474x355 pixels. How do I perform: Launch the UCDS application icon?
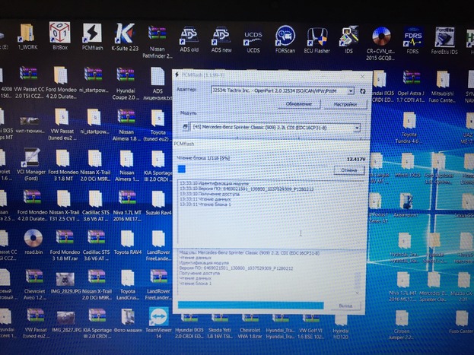(253, 36)
